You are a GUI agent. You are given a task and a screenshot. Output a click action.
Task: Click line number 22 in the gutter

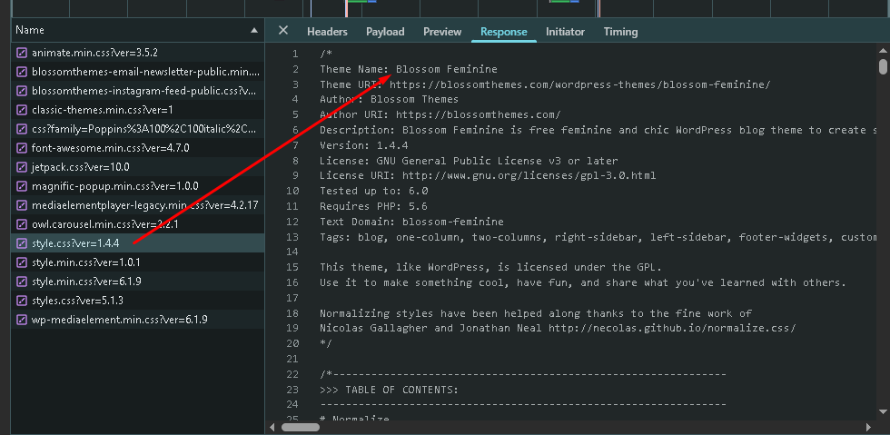pos(292,374)
